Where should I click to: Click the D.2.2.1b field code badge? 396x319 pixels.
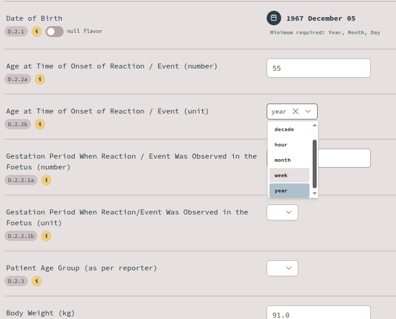click(21, 236)
